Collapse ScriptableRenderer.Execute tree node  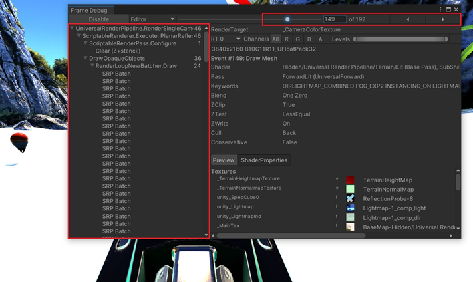(x=79, y=36)
